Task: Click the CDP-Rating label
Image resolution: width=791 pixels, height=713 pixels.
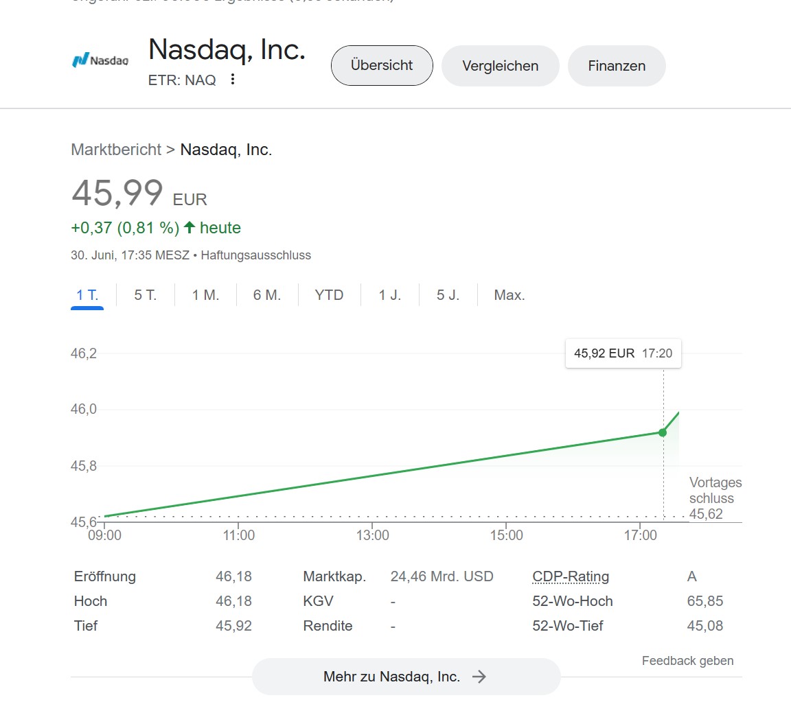Action: pyautogui.click(x=571, y=576)
